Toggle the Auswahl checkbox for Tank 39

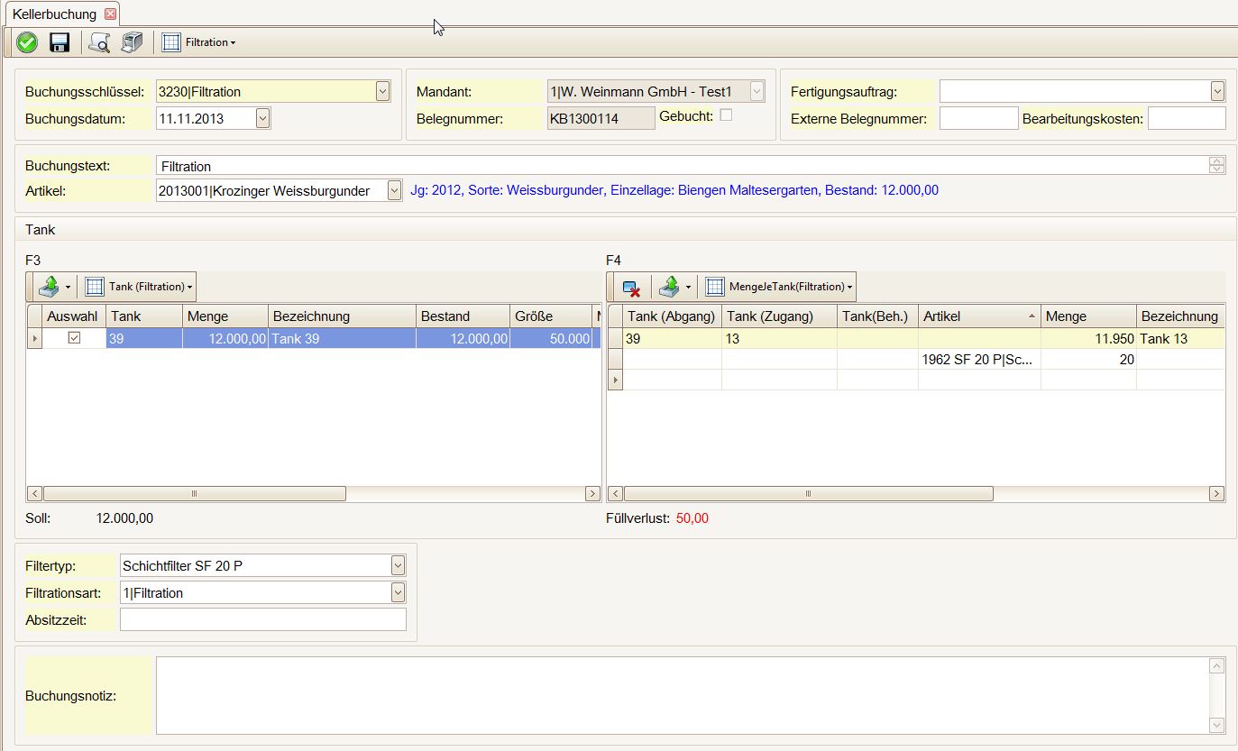[75, 338]
